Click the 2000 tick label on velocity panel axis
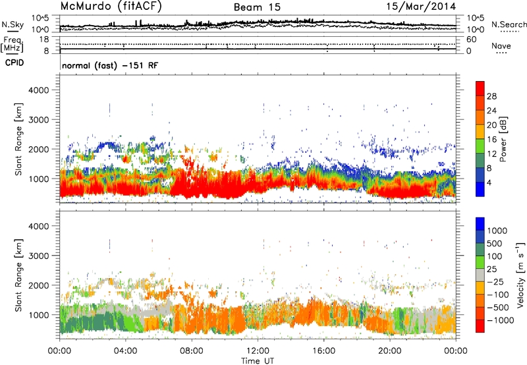This screenshot has width=527, height=365. (x=38, y=285)
